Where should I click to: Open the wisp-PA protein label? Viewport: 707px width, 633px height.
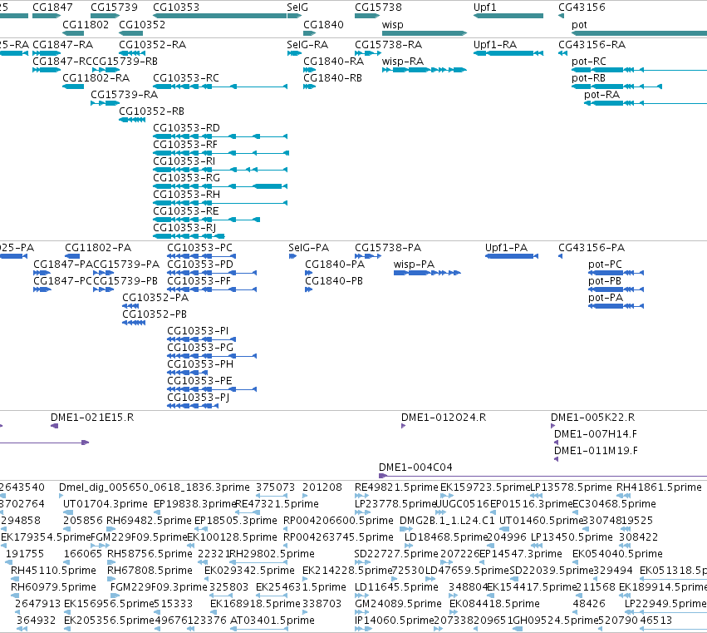click(414, 265)
